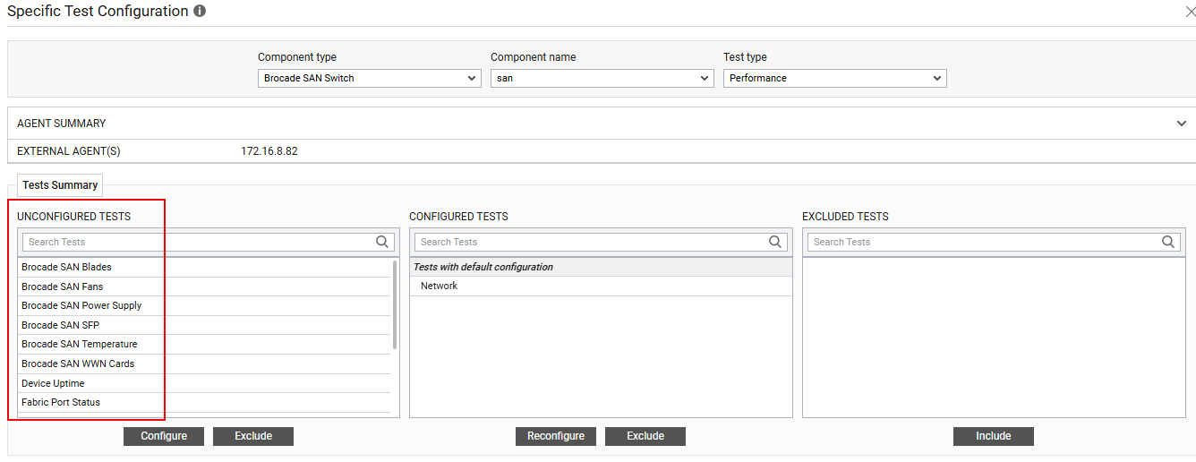1196x462 pixels.
Task: Open the Test type dropdown
Action: click(834, 79)
